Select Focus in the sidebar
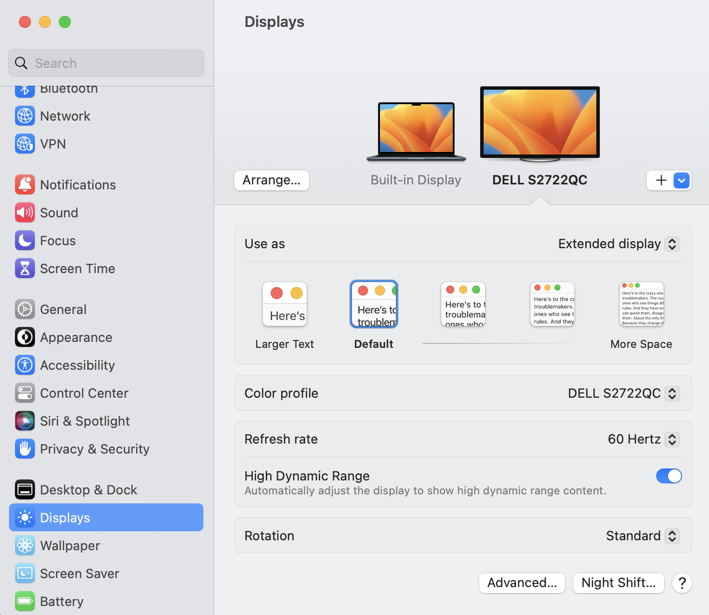The height and width of the screenshot is (615, 709). tap(106, 240)
